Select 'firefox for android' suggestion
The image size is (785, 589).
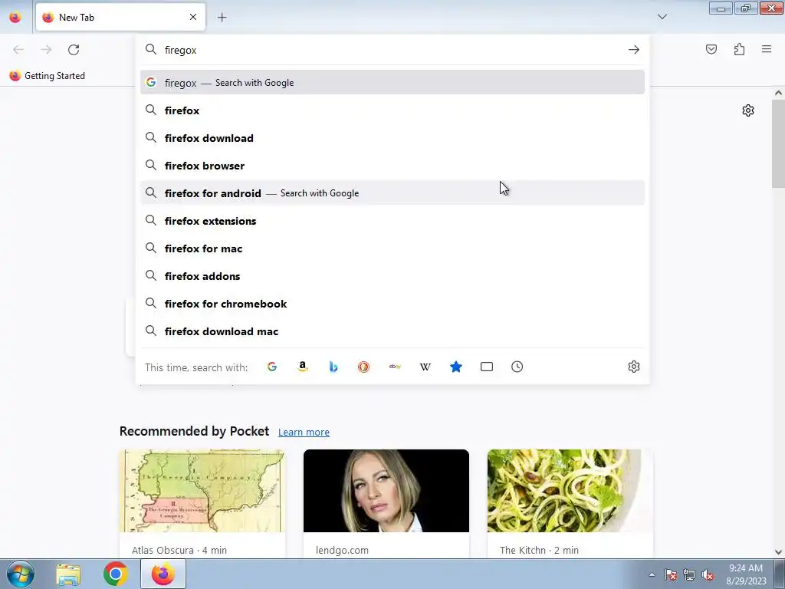point(392,192)
